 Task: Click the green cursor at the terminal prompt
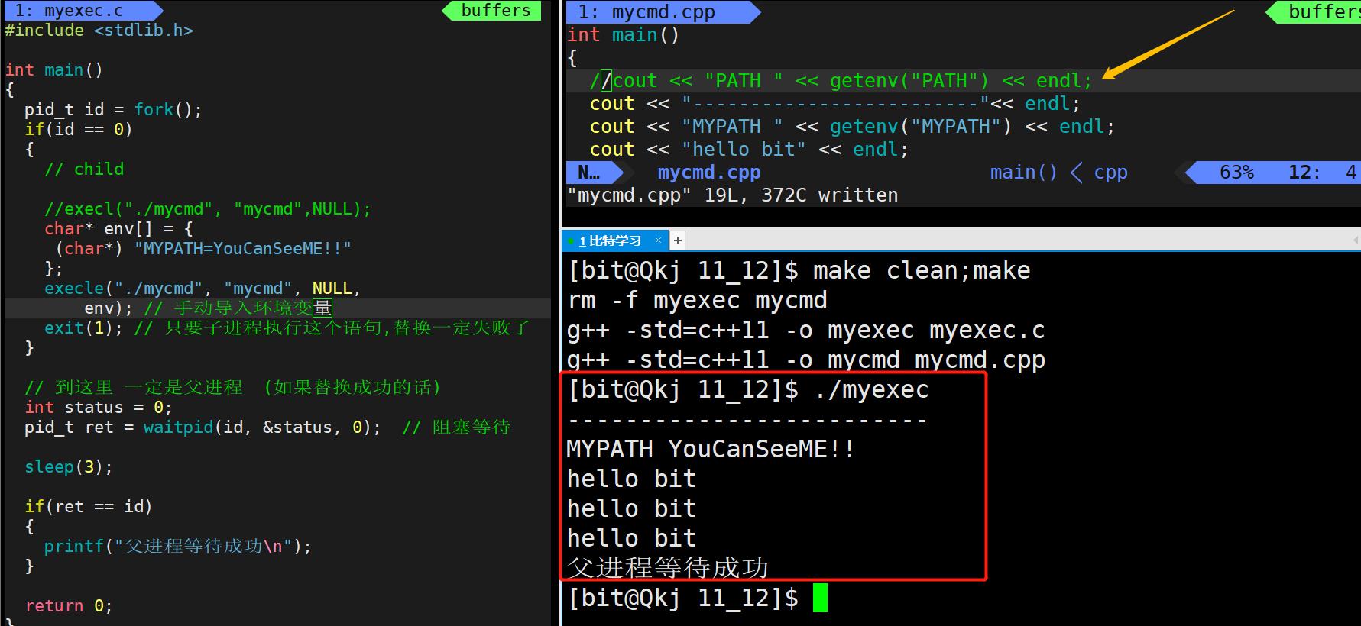tap(820, 598)
